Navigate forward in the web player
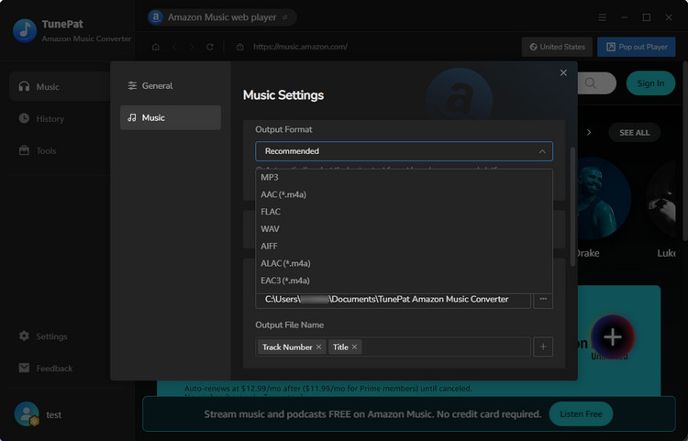688x441 pixels. 192,47
